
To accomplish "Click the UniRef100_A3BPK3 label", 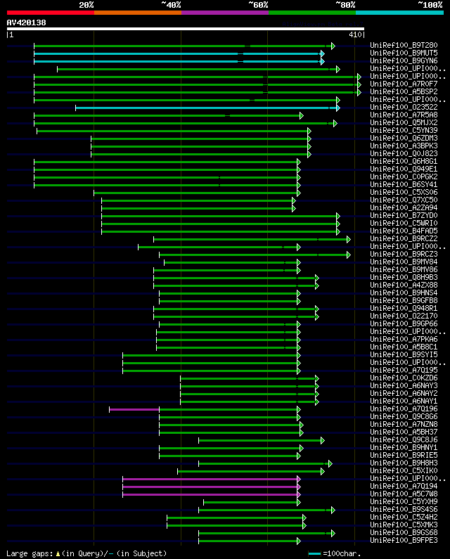I will click(404, 146).
